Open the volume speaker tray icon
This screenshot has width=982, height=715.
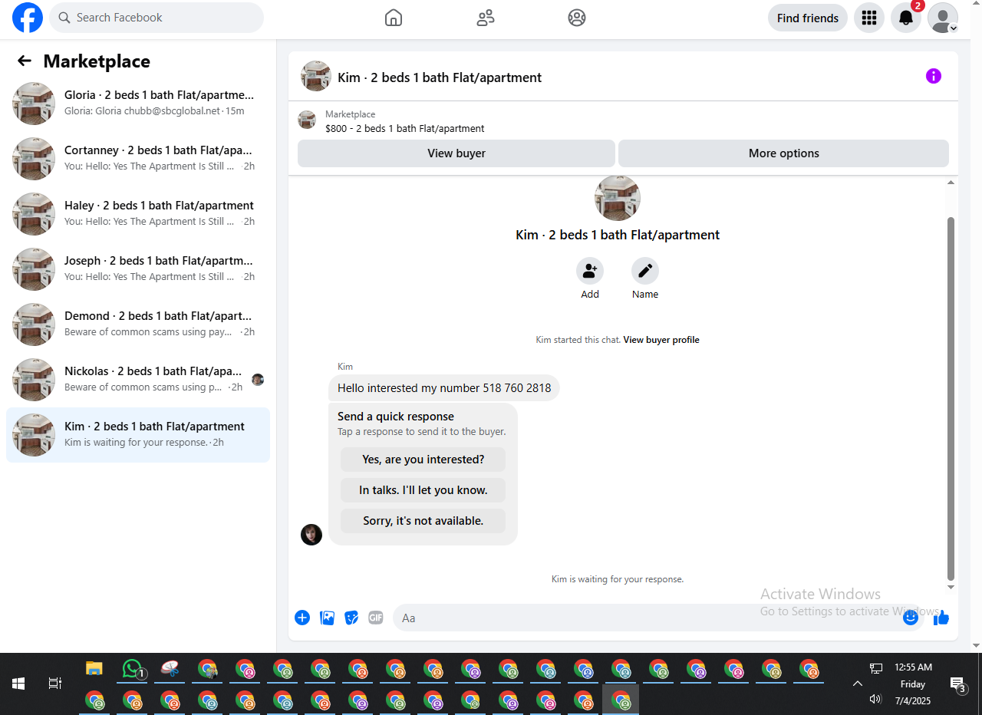875,699
